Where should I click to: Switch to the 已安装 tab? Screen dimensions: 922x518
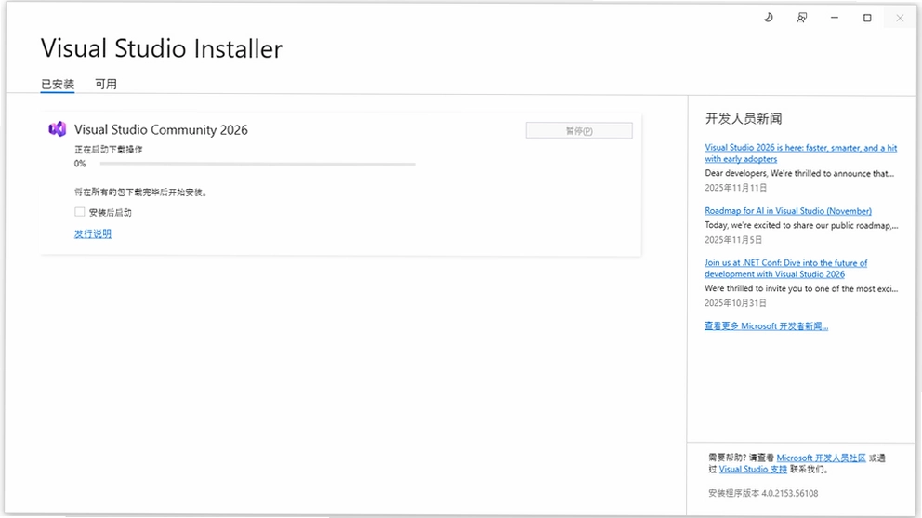(x=58, y=85)
